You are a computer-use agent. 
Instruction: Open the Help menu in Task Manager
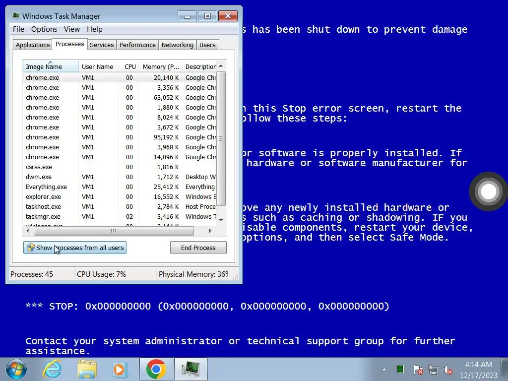click(95, 29)
